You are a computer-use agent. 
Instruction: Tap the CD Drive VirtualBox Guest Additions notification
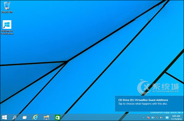click(x=149, y=104)
